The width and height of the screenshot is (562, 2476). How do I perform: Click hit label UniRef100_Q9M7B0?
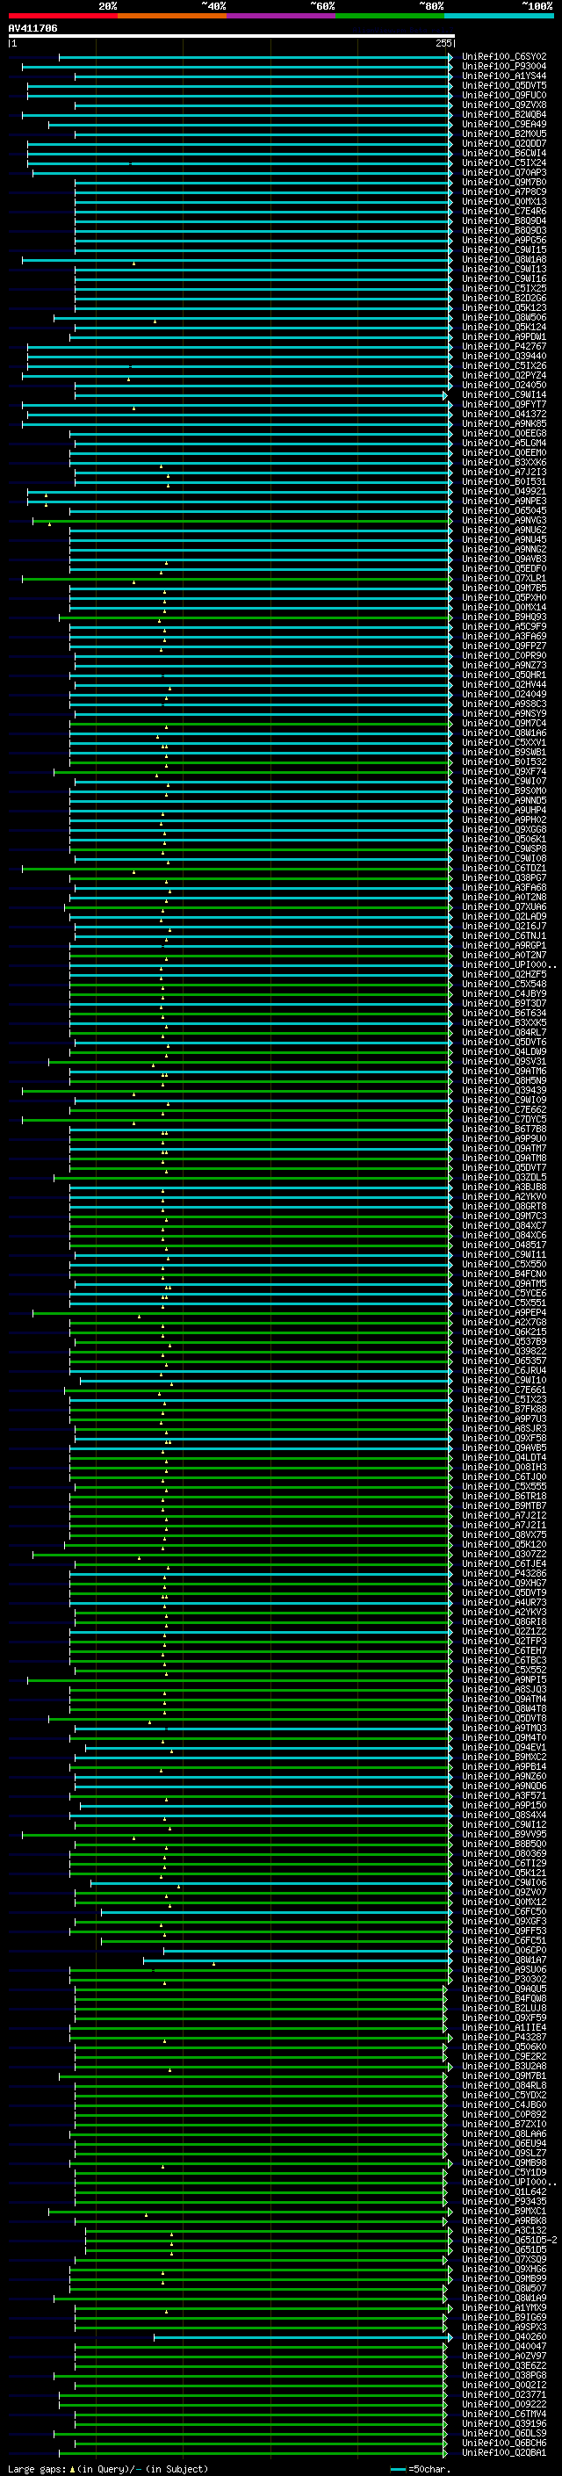click(503, 183)
